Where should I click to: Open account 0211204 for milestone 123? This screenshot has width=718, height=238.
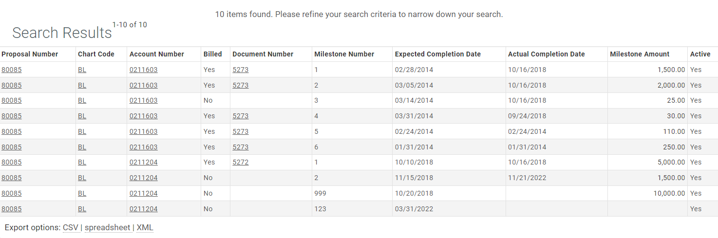tap(144, 209)
